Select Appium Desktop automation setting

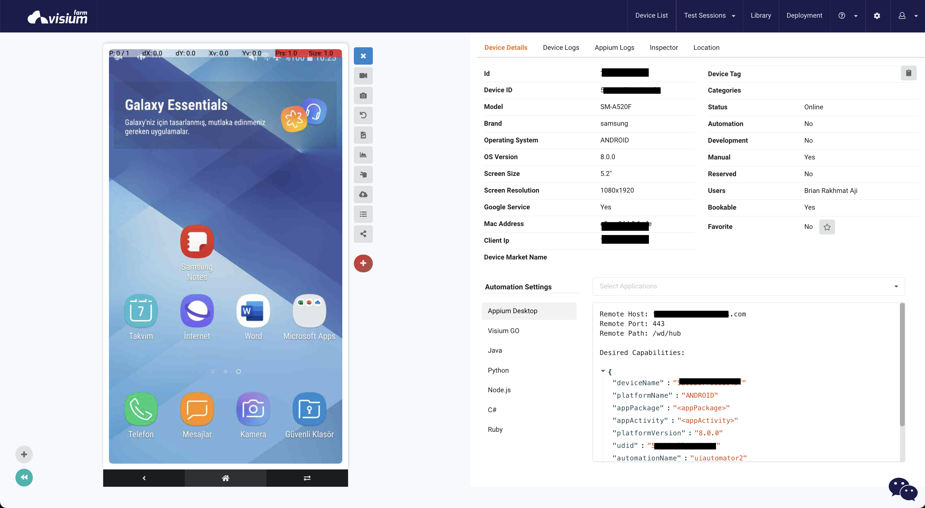529,311
